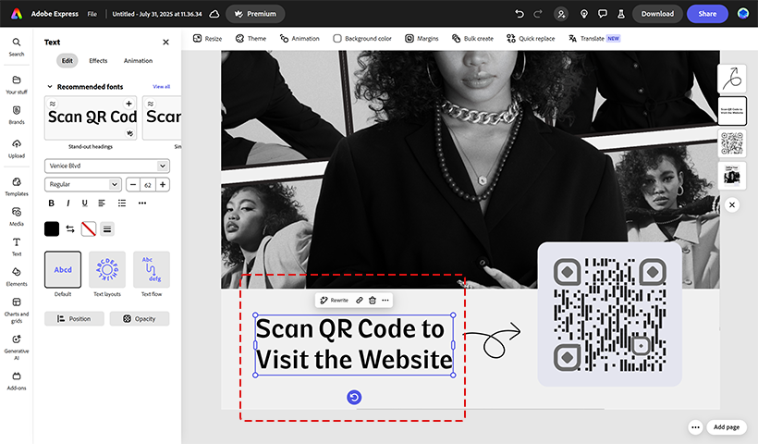Open the Search panel in sidebar

click(17, 47)
